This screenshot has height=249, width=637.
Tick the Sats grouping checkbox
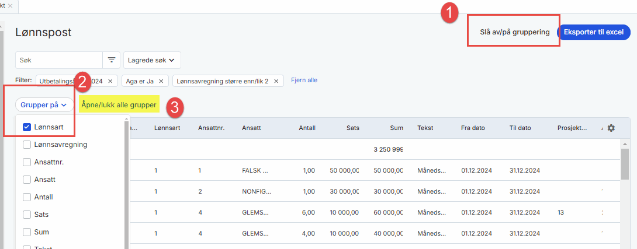tap(27, 215)
